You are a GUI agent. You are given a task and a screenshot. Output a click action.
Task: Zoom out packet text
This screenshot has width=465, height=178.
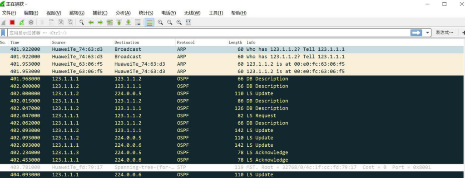170,23
